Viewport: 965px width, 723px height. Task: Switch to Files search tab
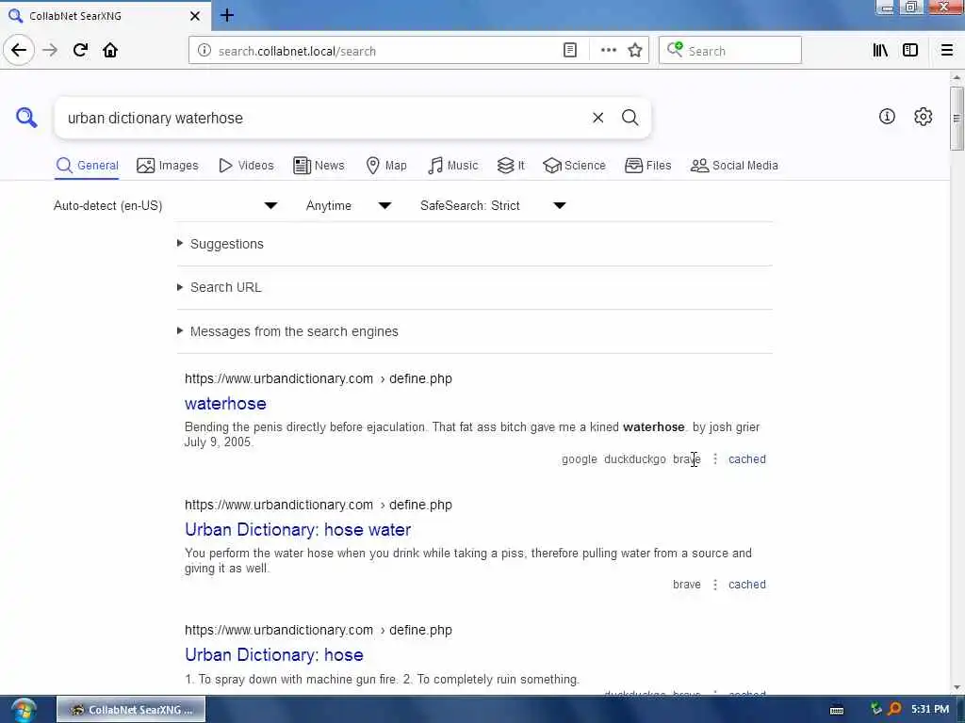648,166
